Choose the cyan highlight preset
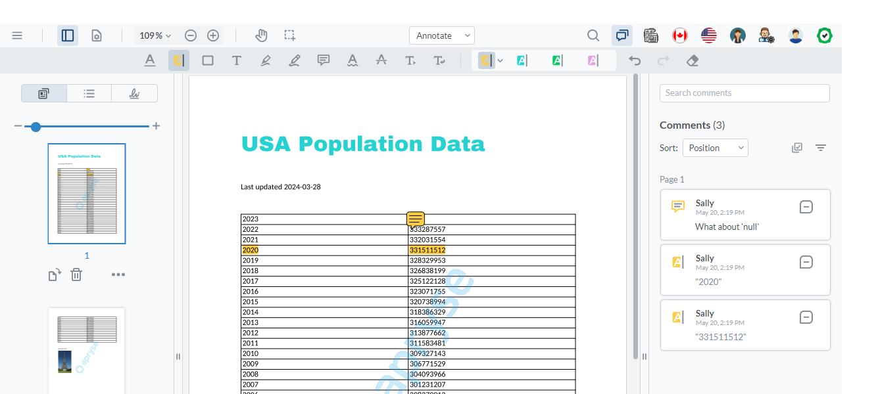 point(522,60)
